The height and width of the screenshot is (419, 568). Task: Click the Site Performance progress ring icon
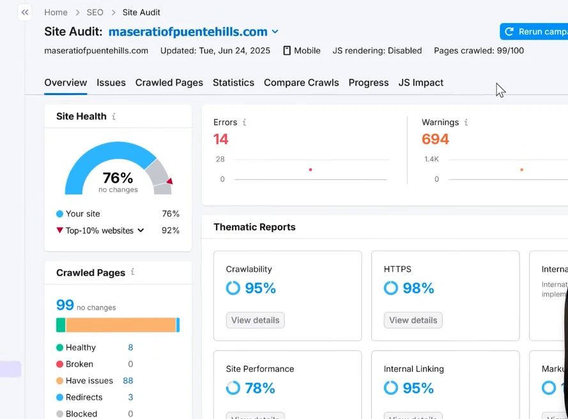[233, 388]
